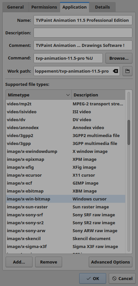Select the video/annodex row
The height and width of the screenshot is (286, 138).
point(66,128)
